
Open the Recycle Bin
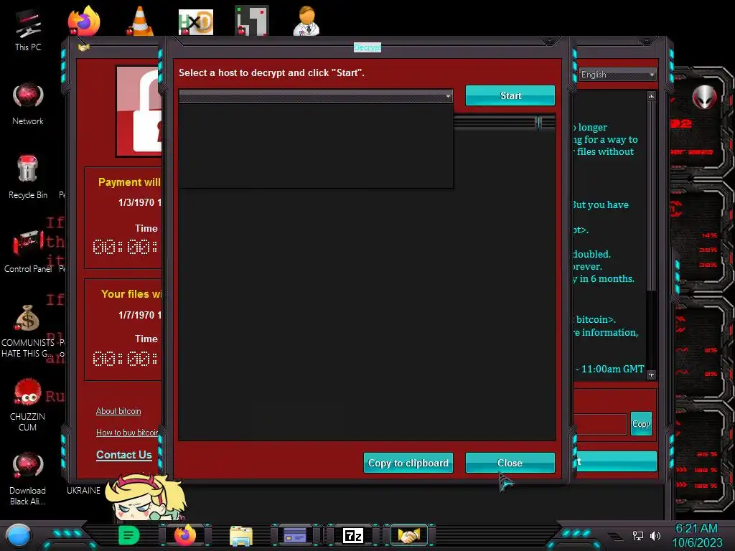click(28, 177)
